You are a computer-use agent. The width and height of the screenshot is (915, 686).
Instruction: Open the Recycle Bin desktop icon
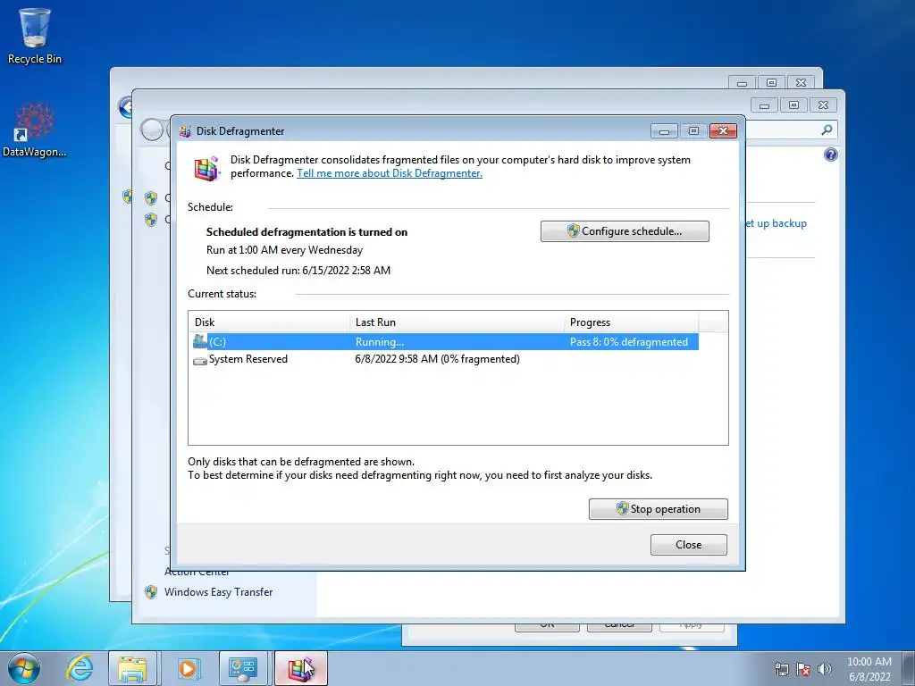[35, 35]
